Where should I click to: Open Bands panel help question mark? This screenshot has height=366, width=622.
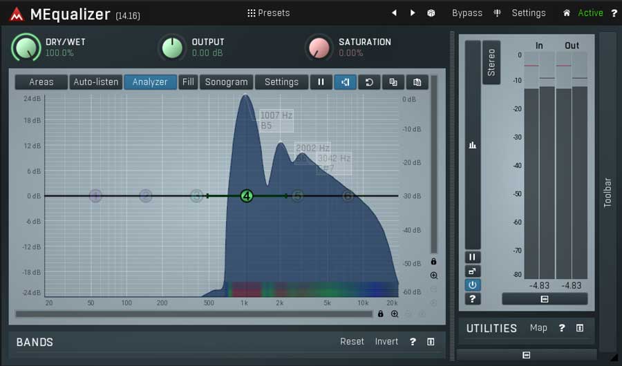[x=413, y=341]
